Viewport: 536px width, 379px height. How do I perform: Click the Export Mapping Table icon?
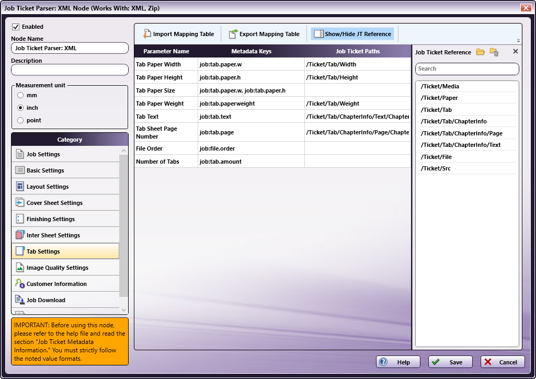233,34
